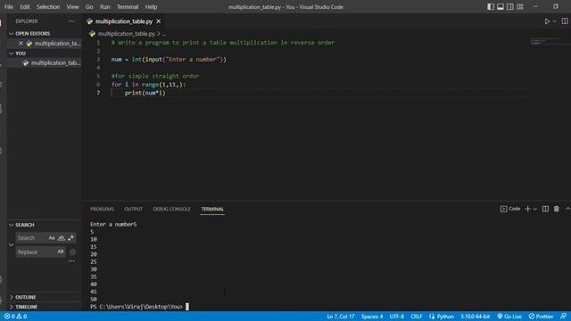Close multiplication_table.py in Open Editors list
This screenshot has width=571, height=321.
tap(21, 44)
